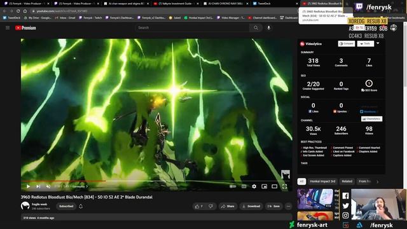This screenshot has height=229, width=407.
Task: Select the From chip
Action: 364,181
